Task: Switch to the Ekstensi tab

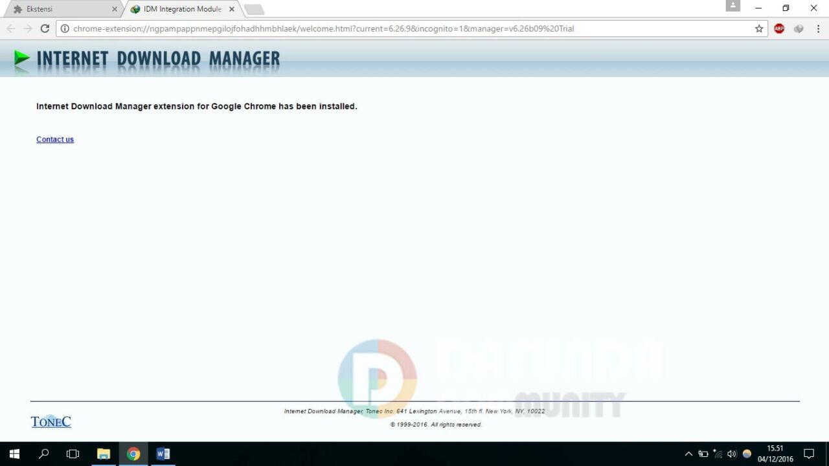Action: 58,9
